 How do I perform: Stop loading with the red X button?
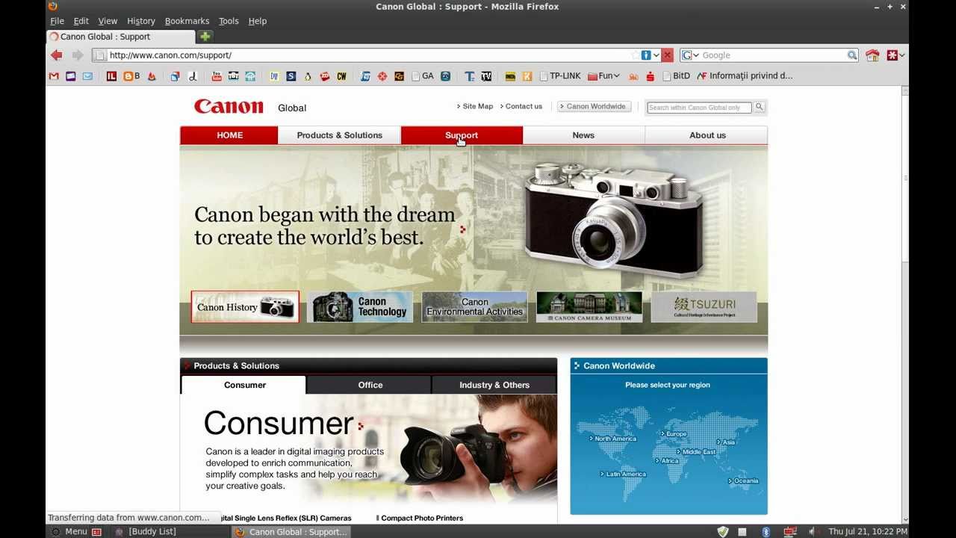point(667,55)
